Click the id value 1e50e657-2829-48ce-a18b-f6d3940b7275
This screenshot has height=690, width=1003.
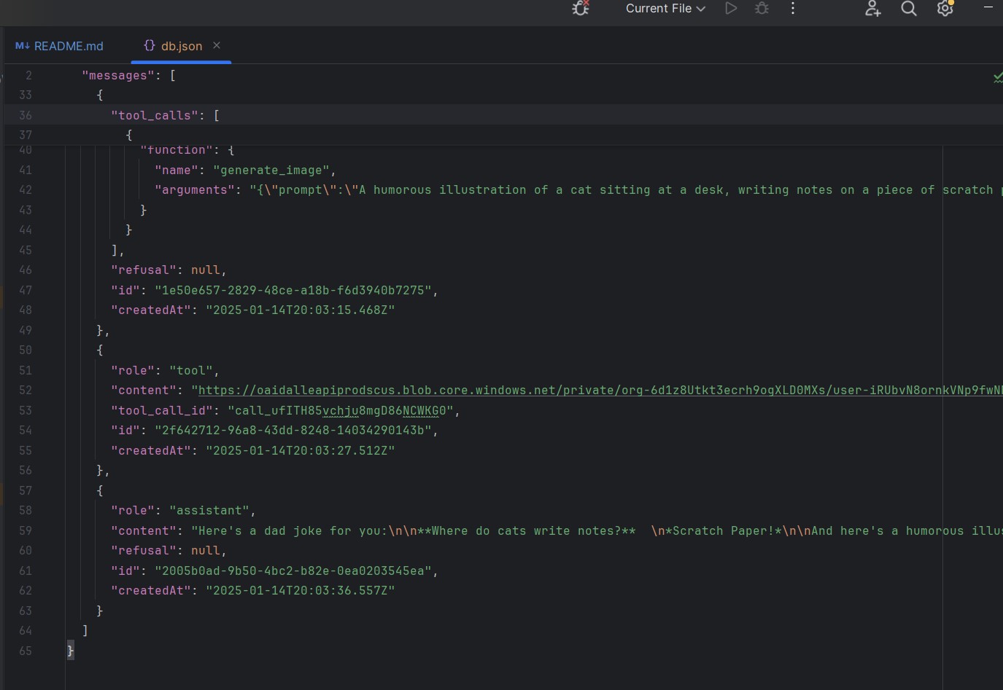pyautogui.click(x=293, y=290)
